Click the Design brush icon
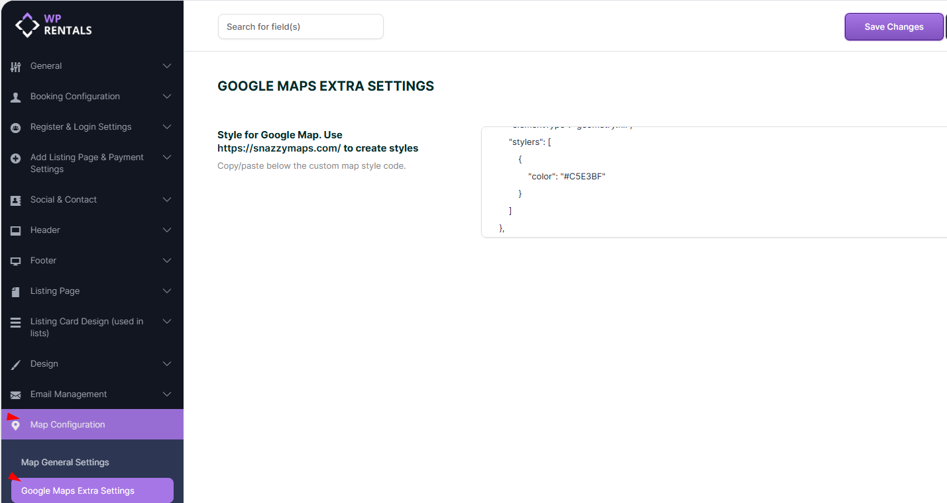Viewport: 947px width, 503px height. point(16,364)
